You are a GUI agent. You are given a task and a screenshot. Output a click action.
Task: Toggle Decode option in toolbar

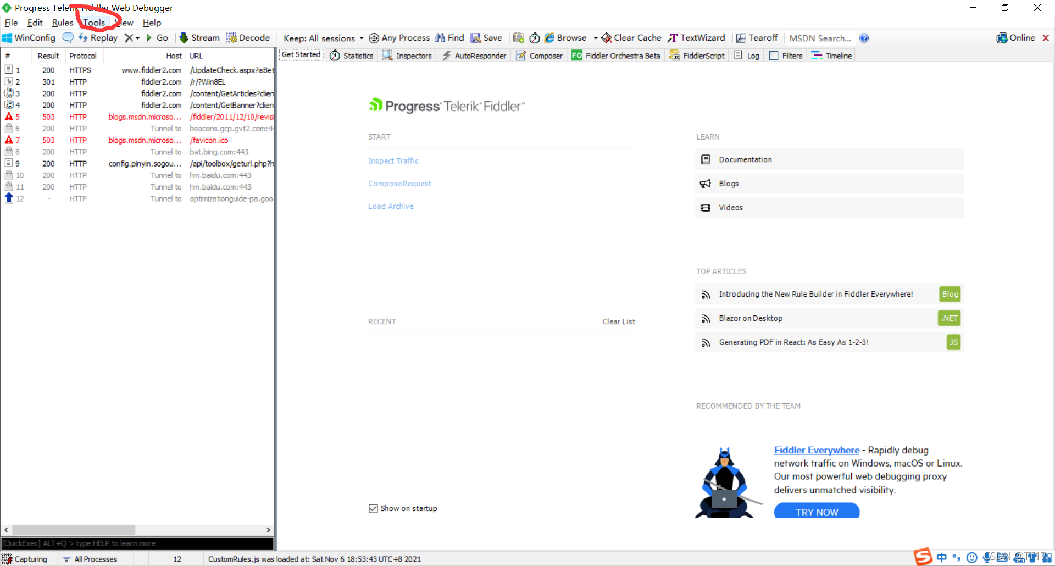point(248,38)
